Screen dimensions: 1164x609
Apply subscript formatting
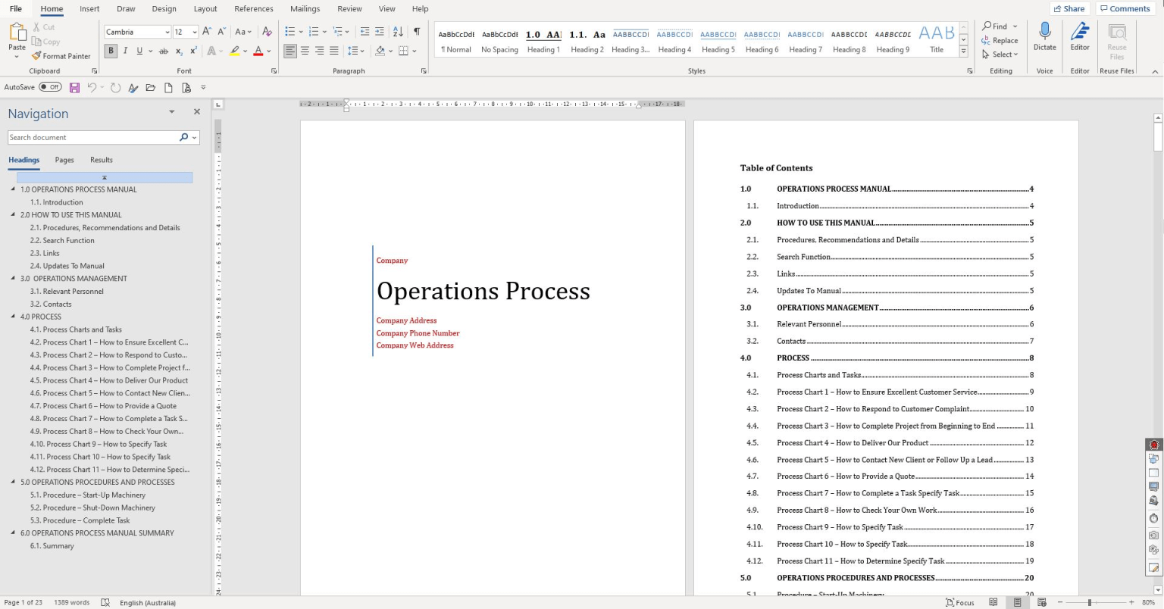point(179,51)
